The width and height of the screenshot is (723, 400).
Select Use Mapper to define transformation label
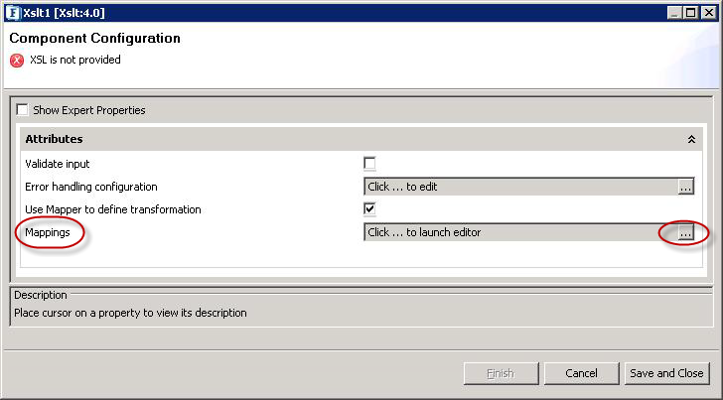click(113, 209)
